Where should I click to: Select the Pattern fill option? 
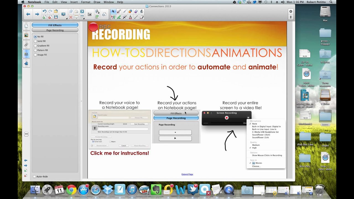coord(41,50)
